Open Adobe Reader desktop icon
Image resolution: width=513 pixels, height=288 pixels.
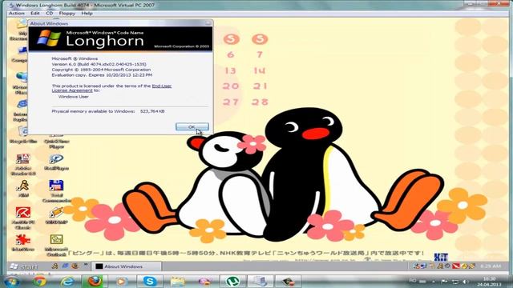(x=23, y=165)
